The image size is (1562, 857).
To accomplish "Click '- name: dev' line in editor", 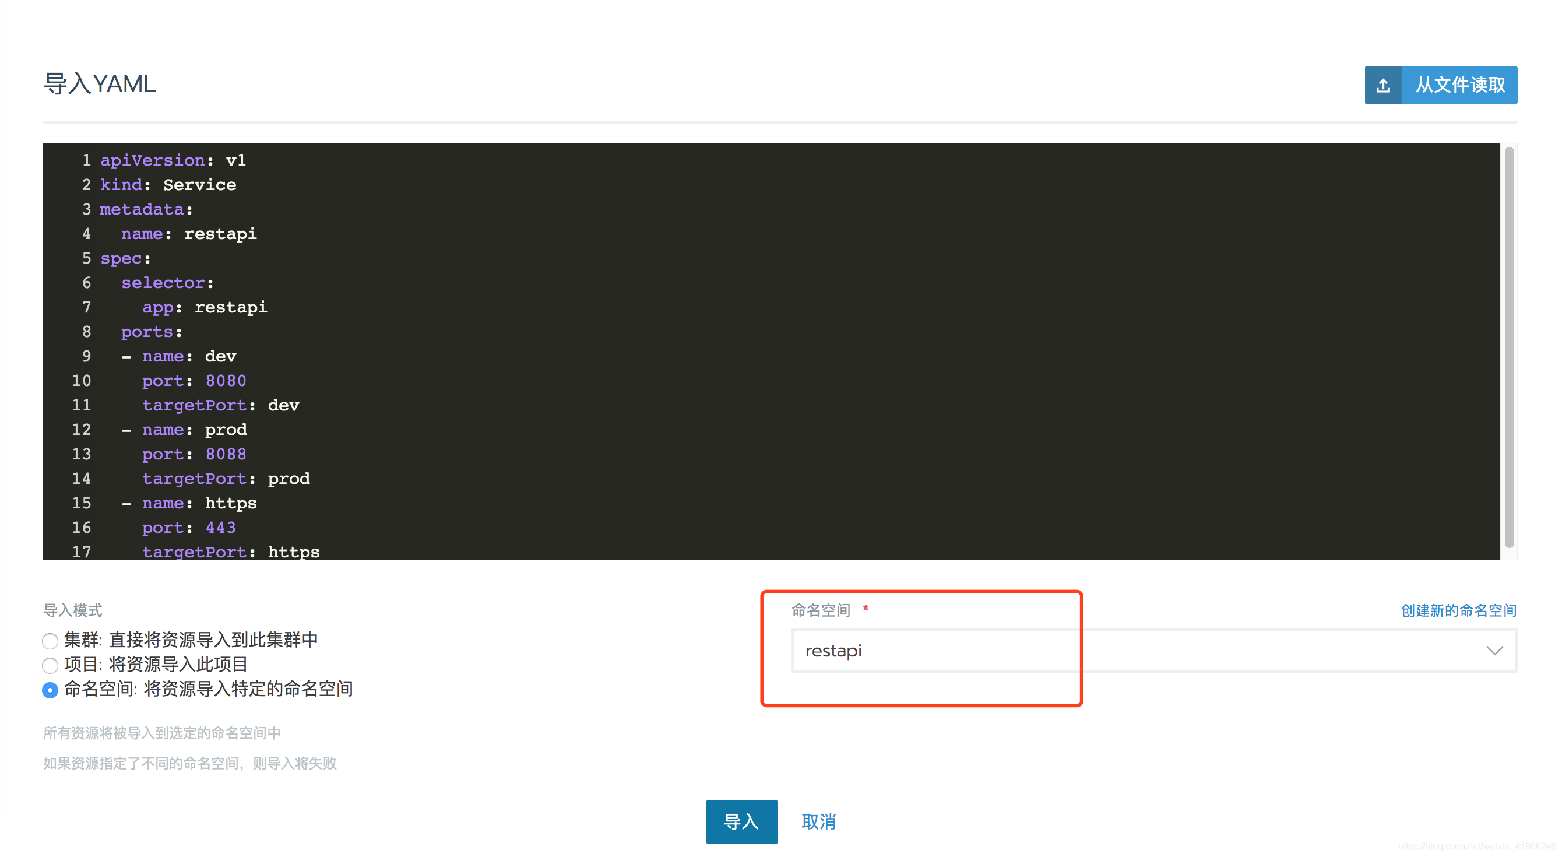I will [x=178, y=356].
